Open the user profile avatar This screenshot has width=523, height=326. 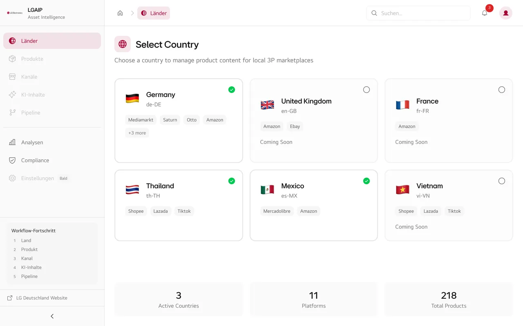tap(506, 13)
